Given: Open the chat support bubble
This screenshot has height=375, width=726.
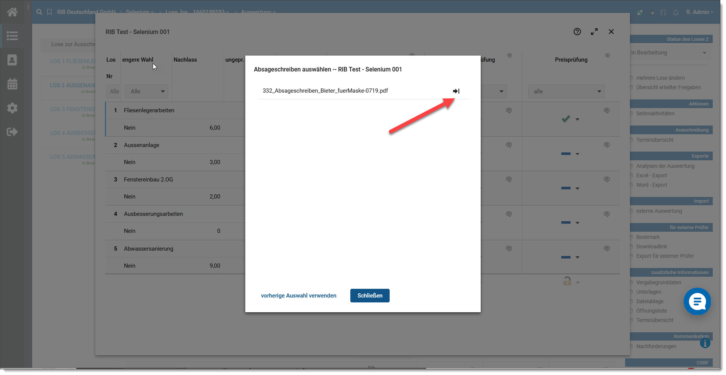Looking at the screenshot, I should [697, 301].
